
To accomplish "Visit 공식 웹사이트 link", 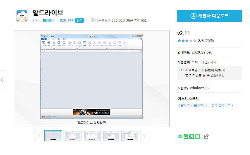I will 222,105.
